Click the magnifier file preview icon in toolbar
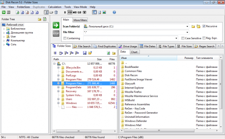 pos(99,12)
